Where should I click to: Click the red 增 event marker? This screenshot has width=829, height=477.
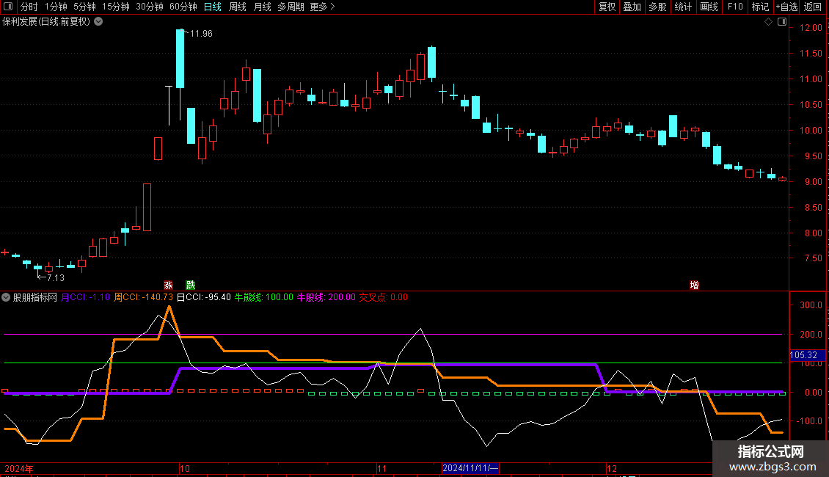tap(694, 285)
